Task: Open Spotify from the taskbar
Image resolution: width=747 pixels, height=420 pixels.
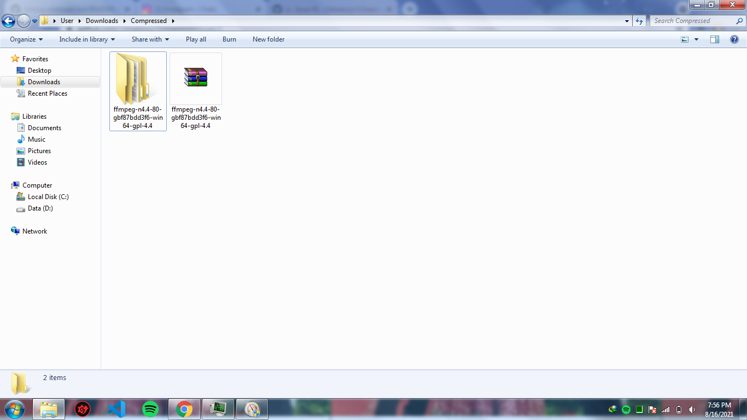Action: 150,409
